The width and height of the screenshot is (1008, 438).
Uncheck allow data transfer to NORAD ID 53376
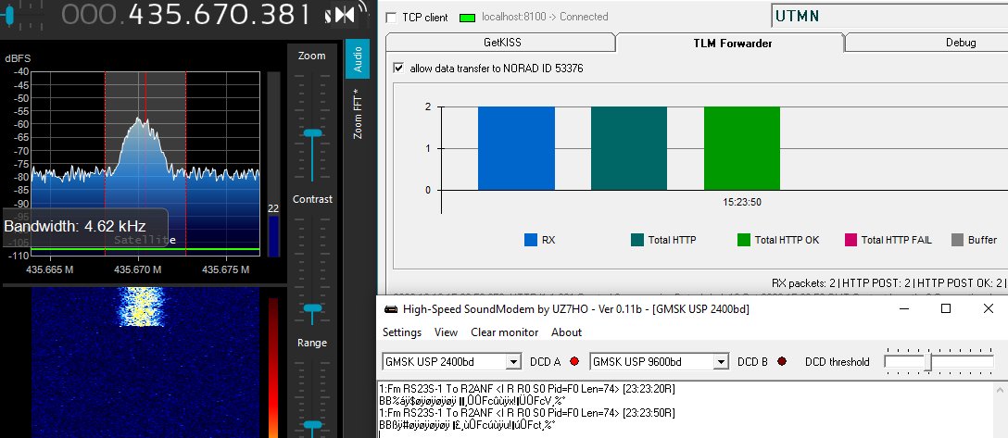[398, 69]
